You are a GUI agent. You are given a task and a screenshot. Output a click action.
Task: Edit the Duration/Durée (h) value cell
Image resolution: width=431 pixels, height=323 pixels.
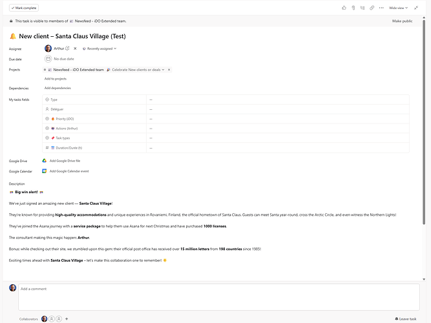278,148
